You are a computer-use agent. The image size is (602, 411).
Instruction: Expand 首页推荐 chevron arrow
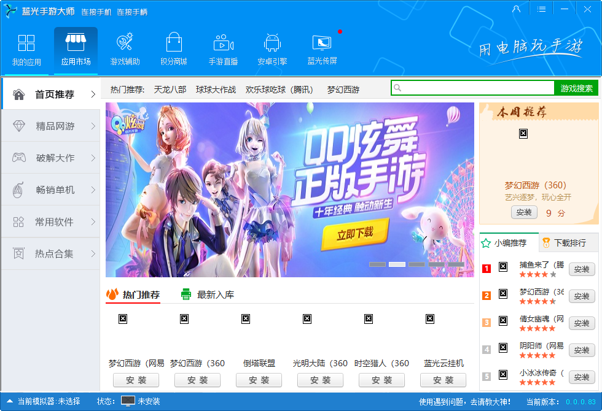pos(93,94)
